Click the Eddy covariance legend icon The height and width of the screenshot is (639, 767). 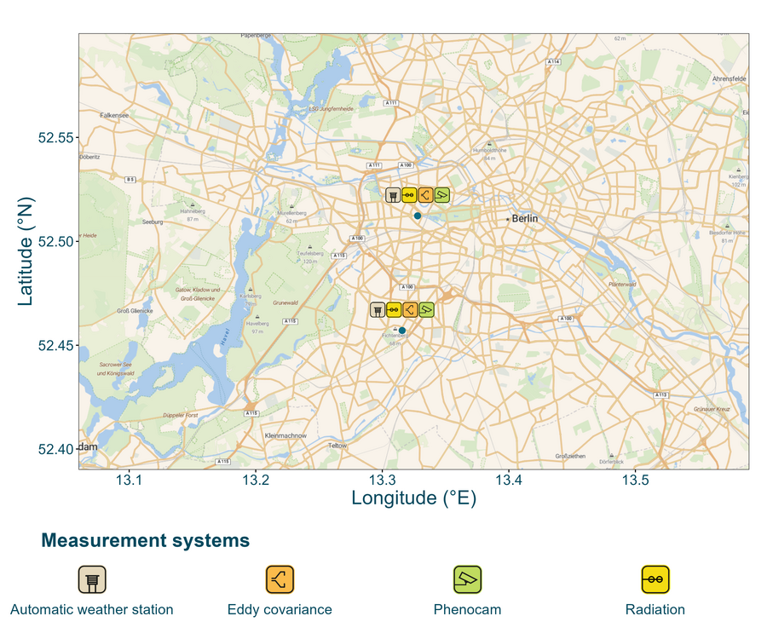[x=280, y=579]
